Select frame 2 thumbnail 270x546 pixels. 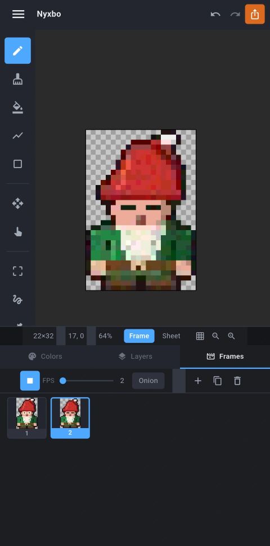(70, 418)
